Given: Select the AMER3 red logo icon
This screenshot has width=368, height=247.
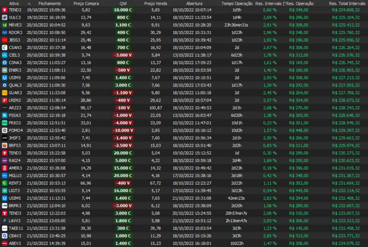Looking at the screenshot, I should coord(5,168).
